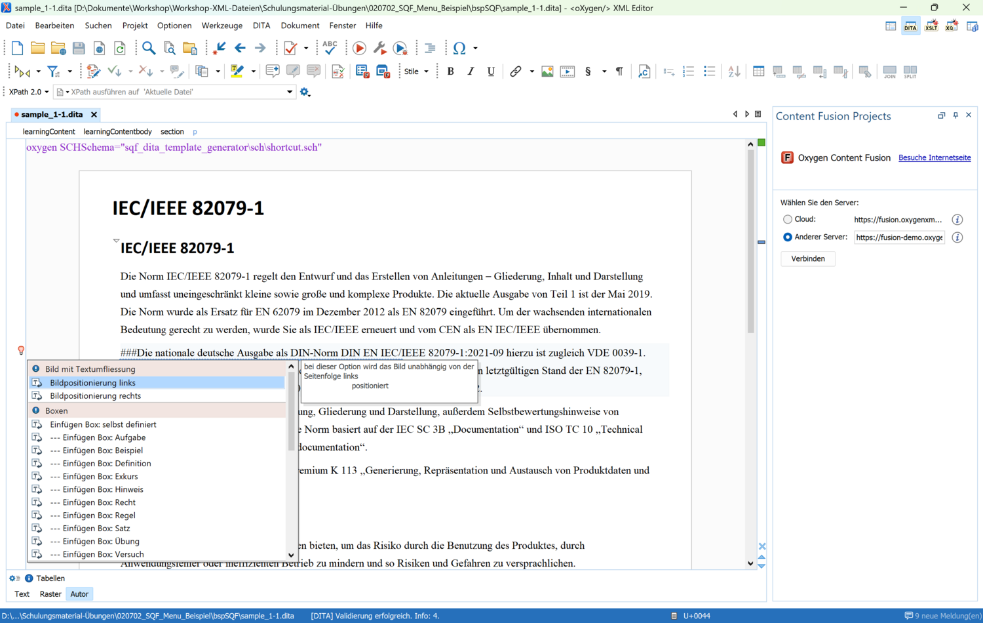Image resolution: width=983 pixels, height=623 pixels.
Task: Close sample_1-1.dita tab
Action: [94, 115]
